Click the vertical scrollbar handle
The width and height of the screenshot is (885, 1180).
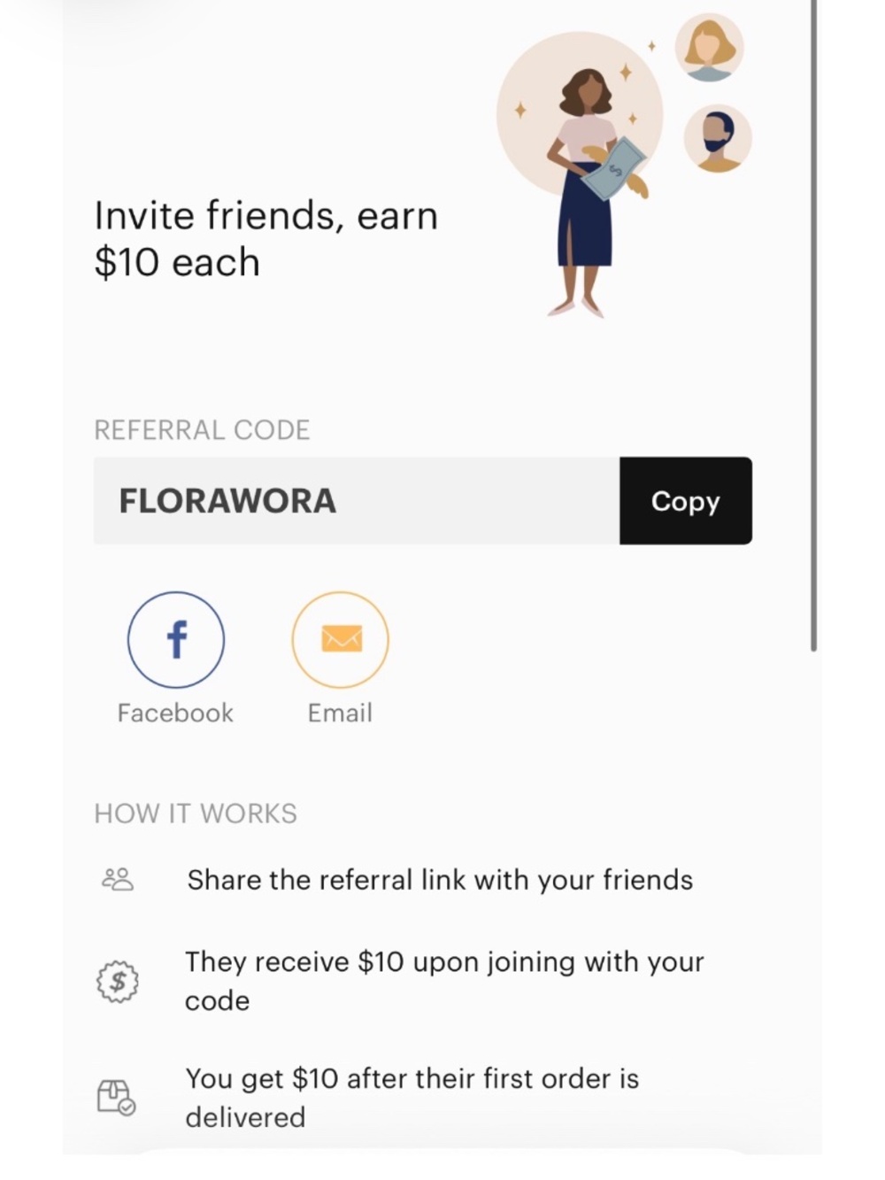(x=813, y=325)
